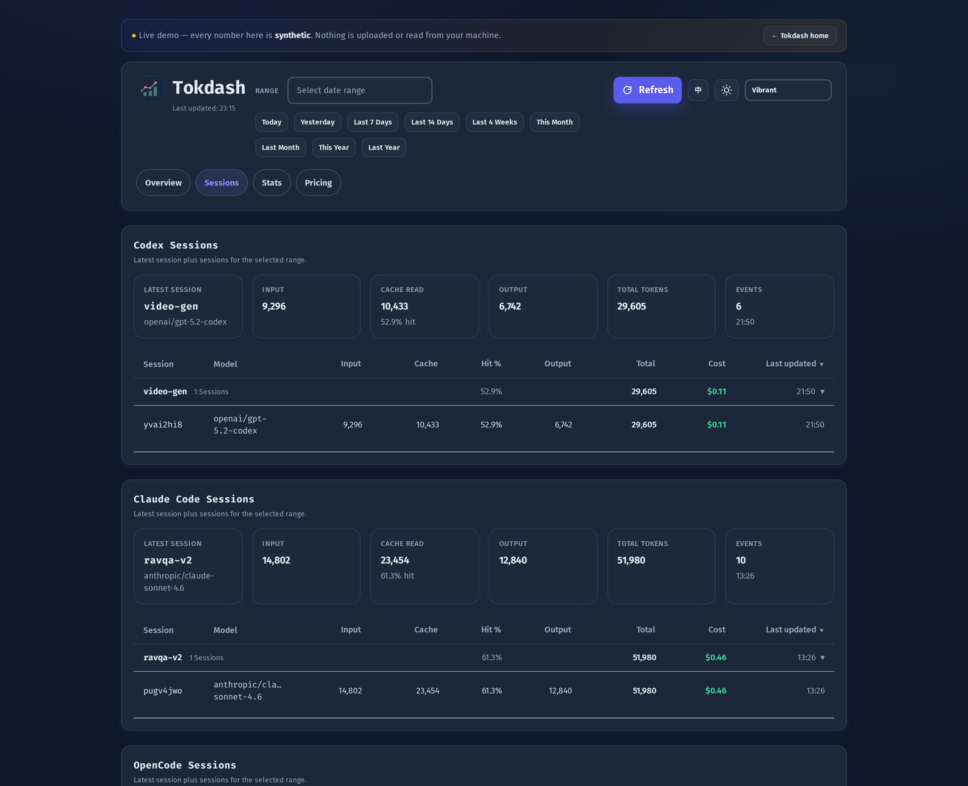Pick the This Month preset

554,122
